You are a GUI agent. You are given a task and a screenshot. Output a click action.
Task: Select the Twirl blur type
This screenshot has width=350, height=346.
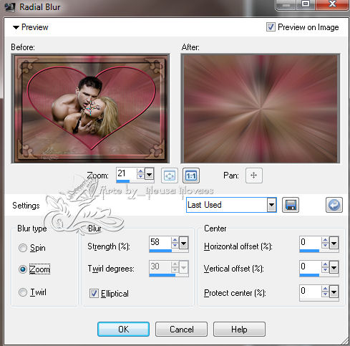coord(23,292)
